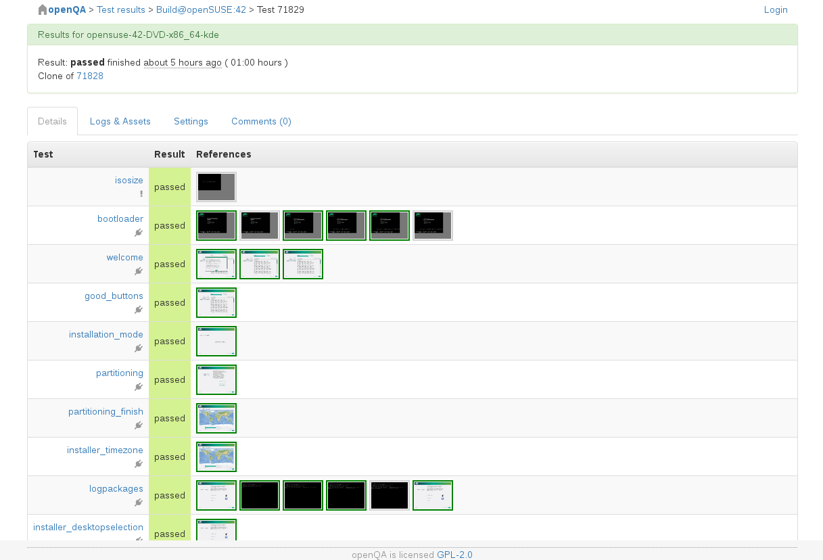The image size is (823, 560).
Task: Click the exclamation icon under isosize
Action: click(x=141, y=193)
